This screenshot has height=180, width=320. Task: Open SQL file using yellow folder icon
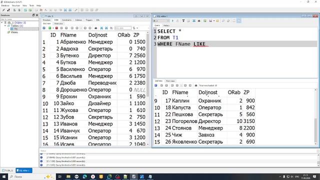pos(217,21)
